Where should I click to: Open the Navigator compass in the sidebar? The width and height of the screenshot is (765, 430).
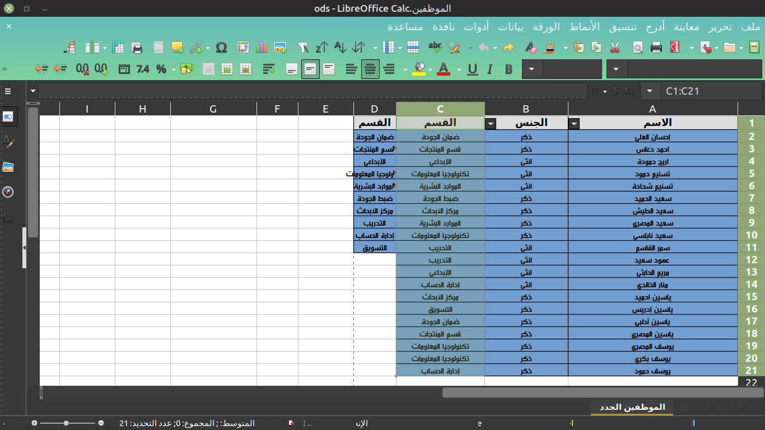pyautogui.click(x=8, y=192)
